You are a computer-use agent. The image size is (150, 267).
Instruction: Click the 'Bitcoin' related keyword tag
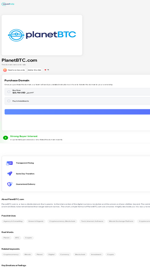28,255
